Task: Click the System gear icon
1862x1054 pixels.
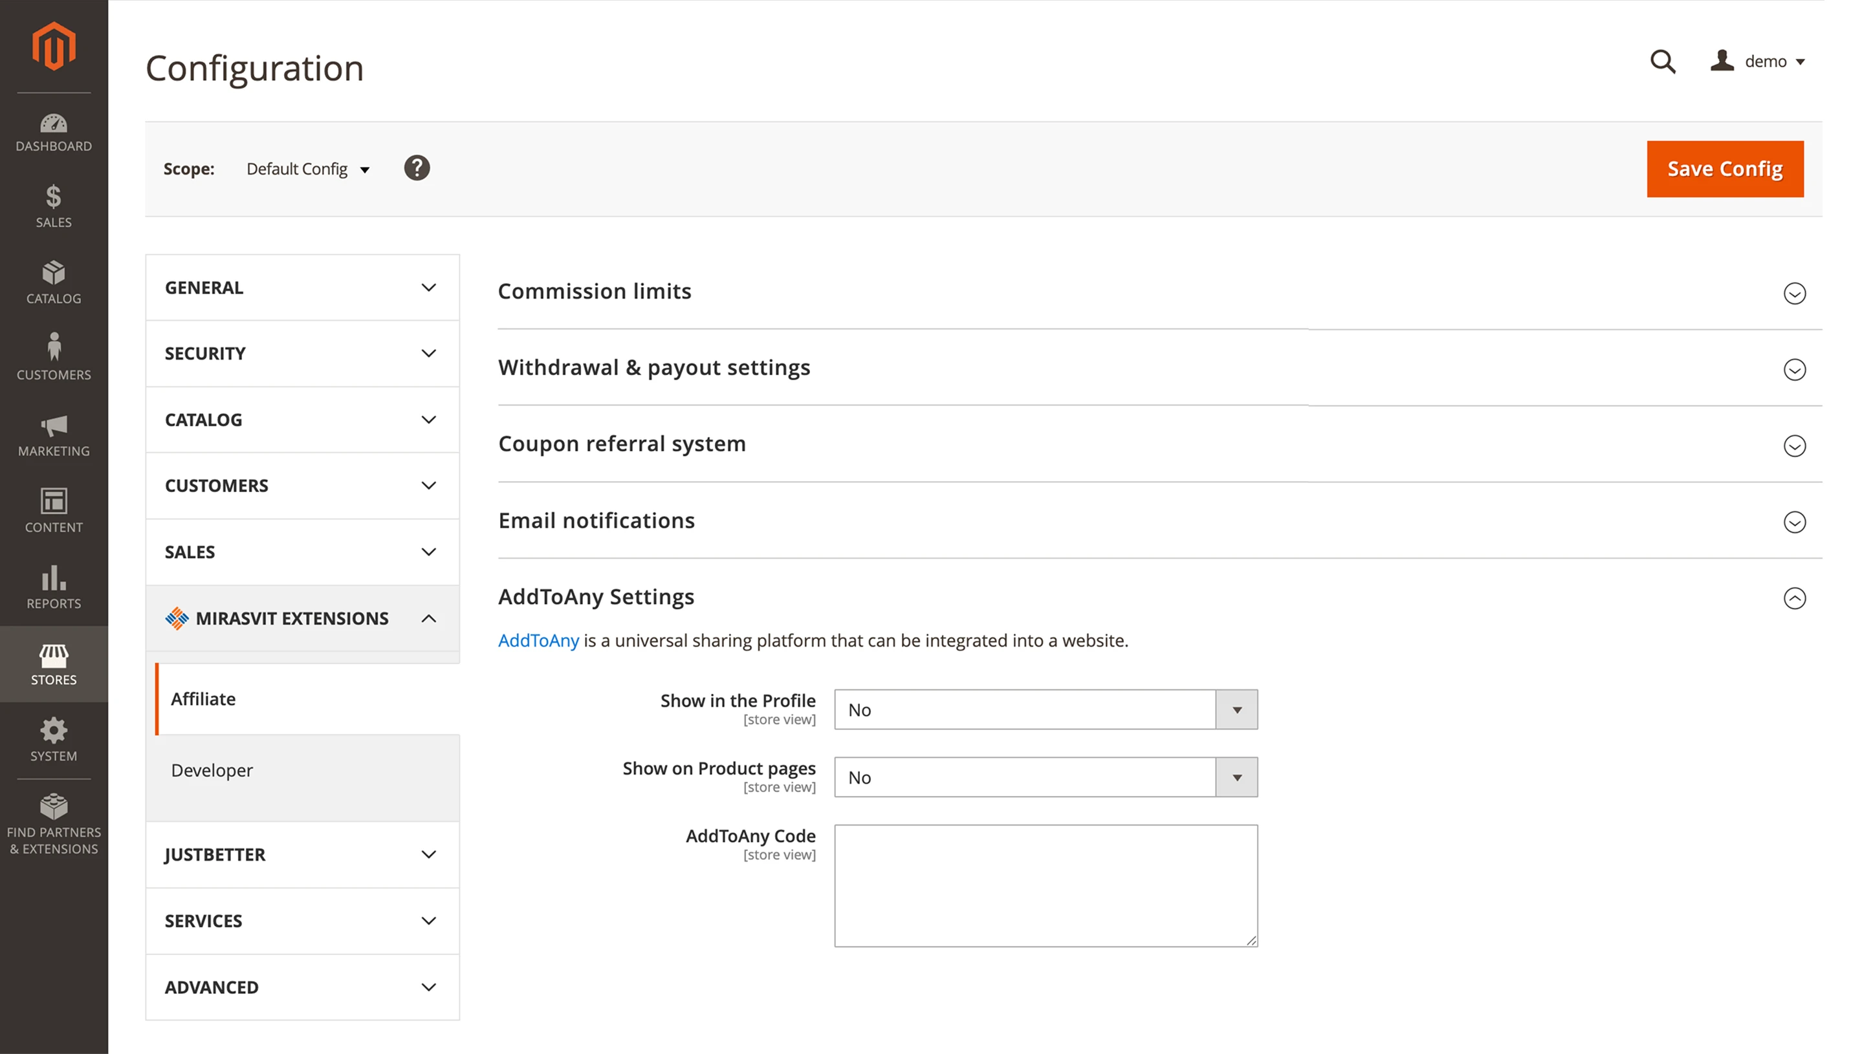Action: [54, 740]
